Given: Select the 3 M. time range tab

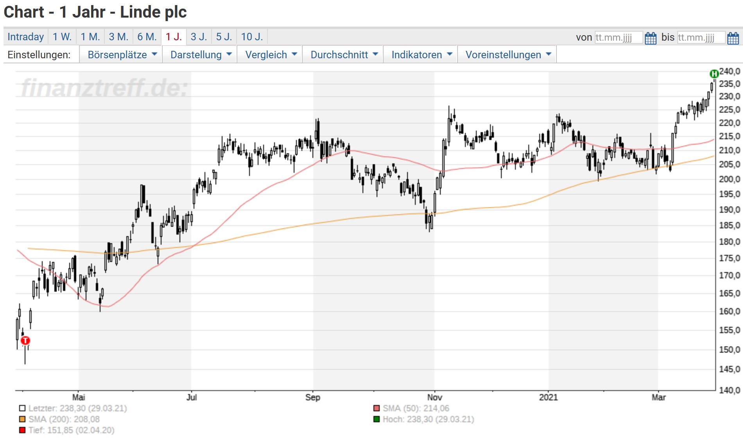Looking at the screenshot, I should click(x=118, y=37).
